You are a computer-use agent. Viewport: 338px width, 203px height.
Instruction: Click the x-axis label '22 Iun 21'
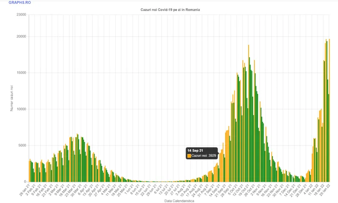click(x=146, y=190)
